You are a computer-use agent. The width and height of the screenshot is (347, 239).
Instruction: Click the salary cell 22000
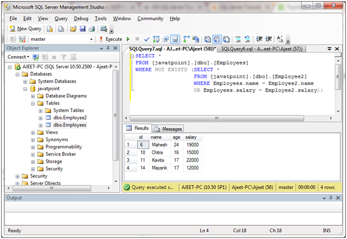[x=192, y=160]
